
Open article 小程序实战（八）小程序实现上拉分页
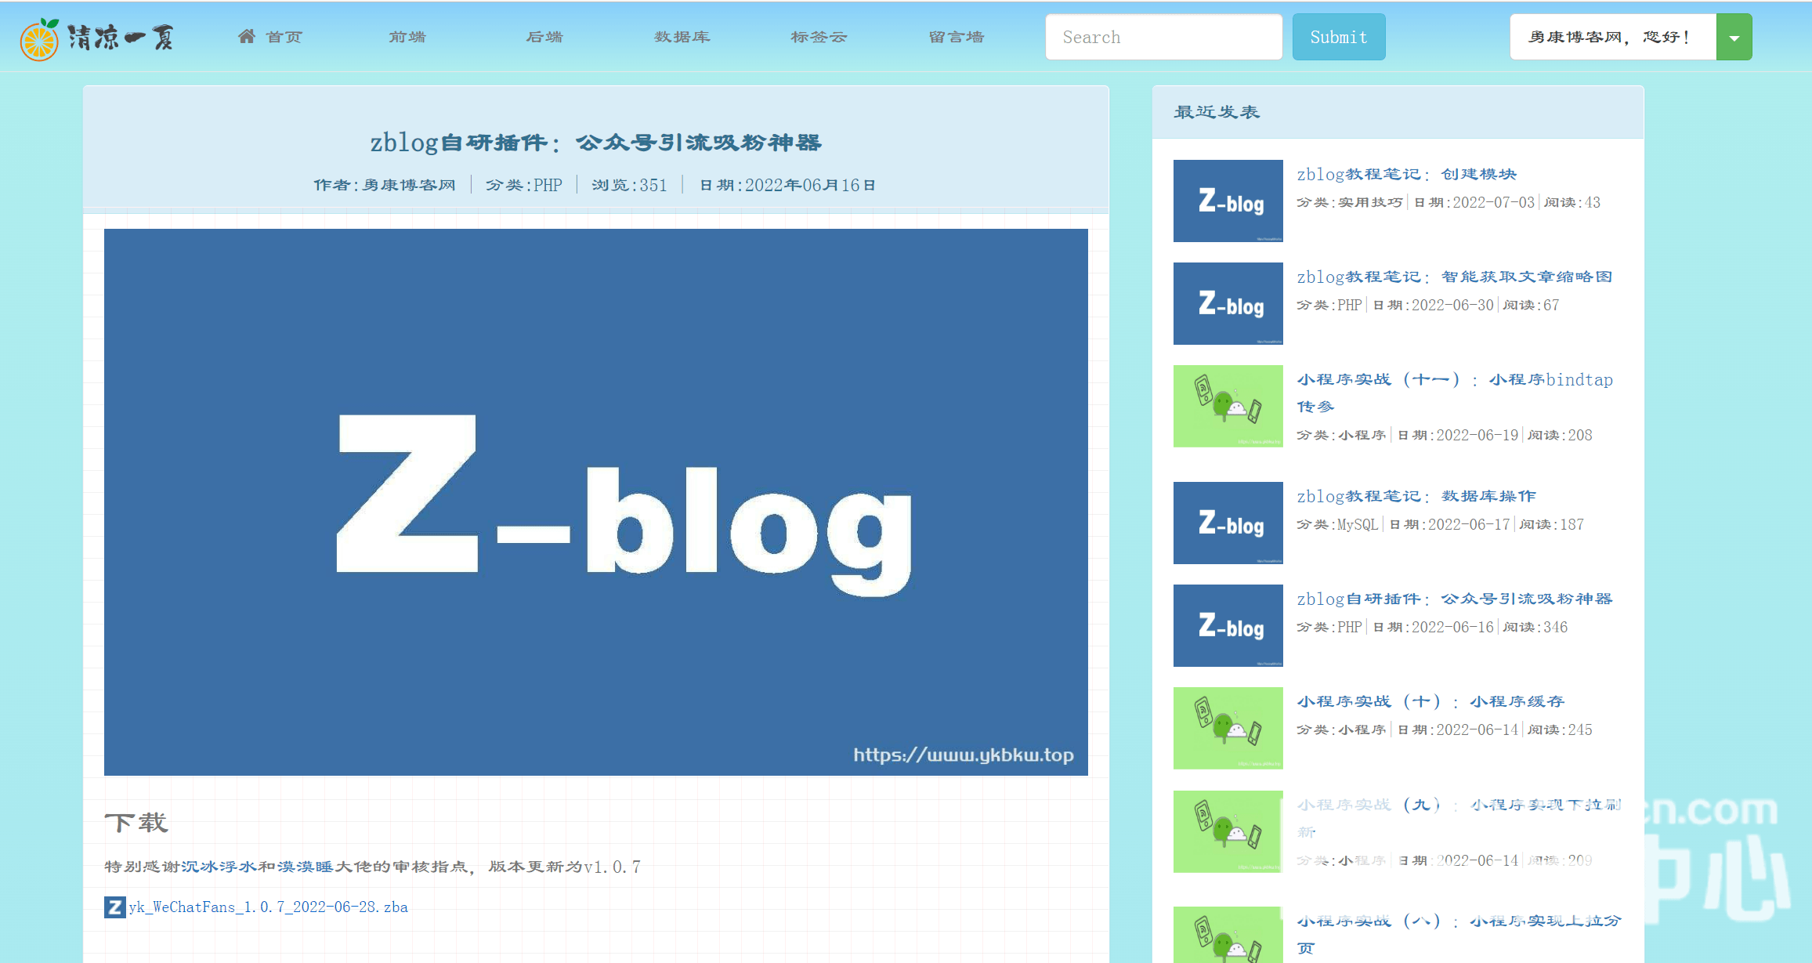click(1459, 934)
